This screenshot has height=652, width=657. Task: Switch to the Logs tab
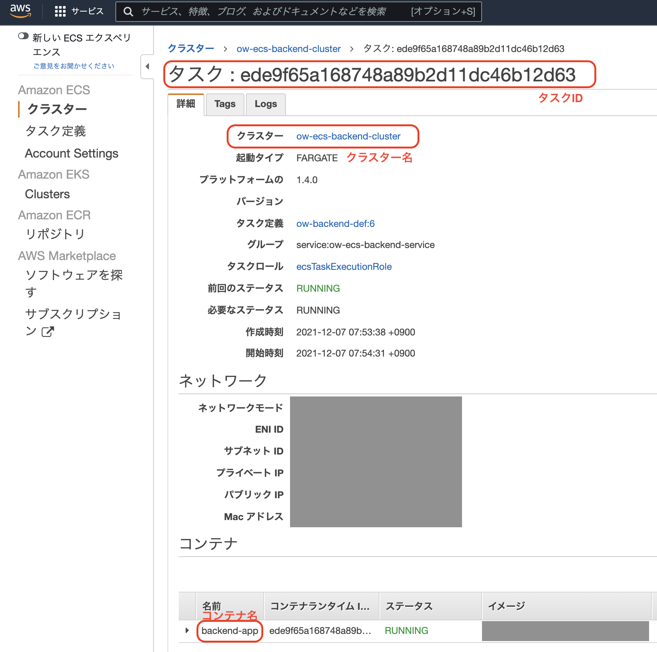[266, 104]
